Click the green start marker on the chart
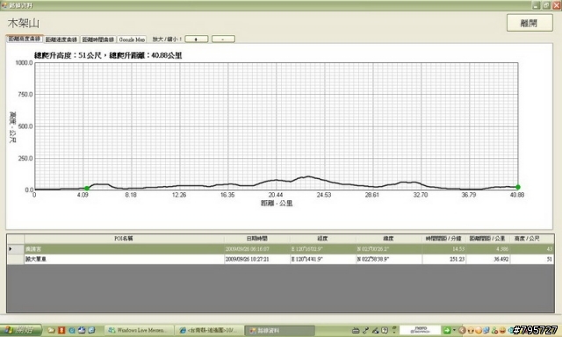Image resolution: width=562 pixels, height=337 pixels. tap(87, 189)
